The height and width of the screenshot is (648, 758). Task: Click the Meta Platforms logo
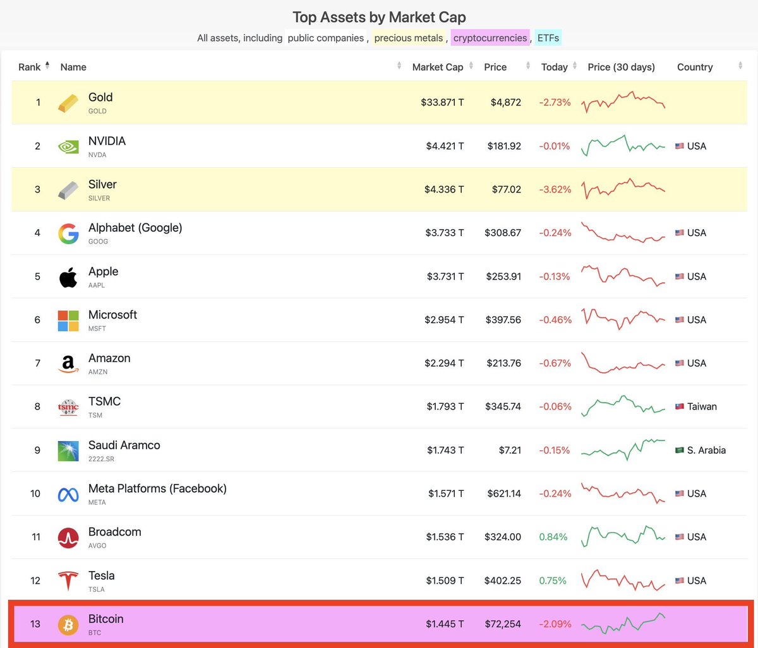tap(68, 494)
